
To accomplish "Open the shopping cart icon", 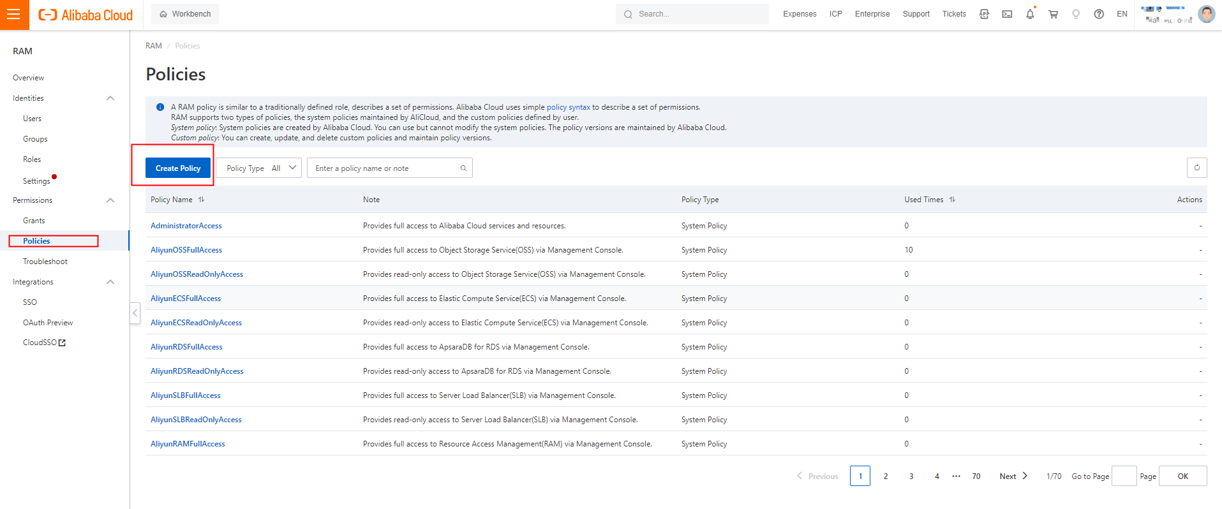I will [1053, 14].
